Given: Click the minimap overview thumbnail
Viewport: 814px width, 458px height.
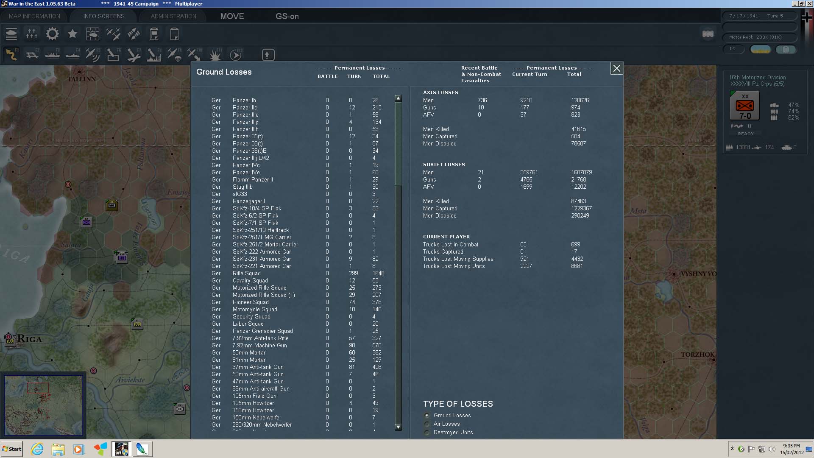Looking at the screenshot, I should [x=44, y=405].
